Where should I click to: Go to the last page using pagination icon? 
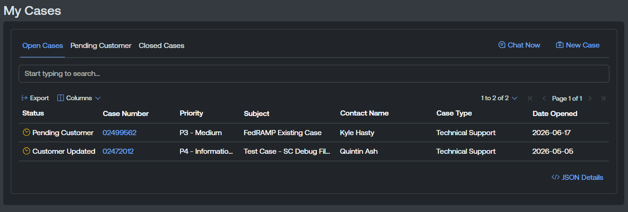pyautogui.click(x=603, y=98)
